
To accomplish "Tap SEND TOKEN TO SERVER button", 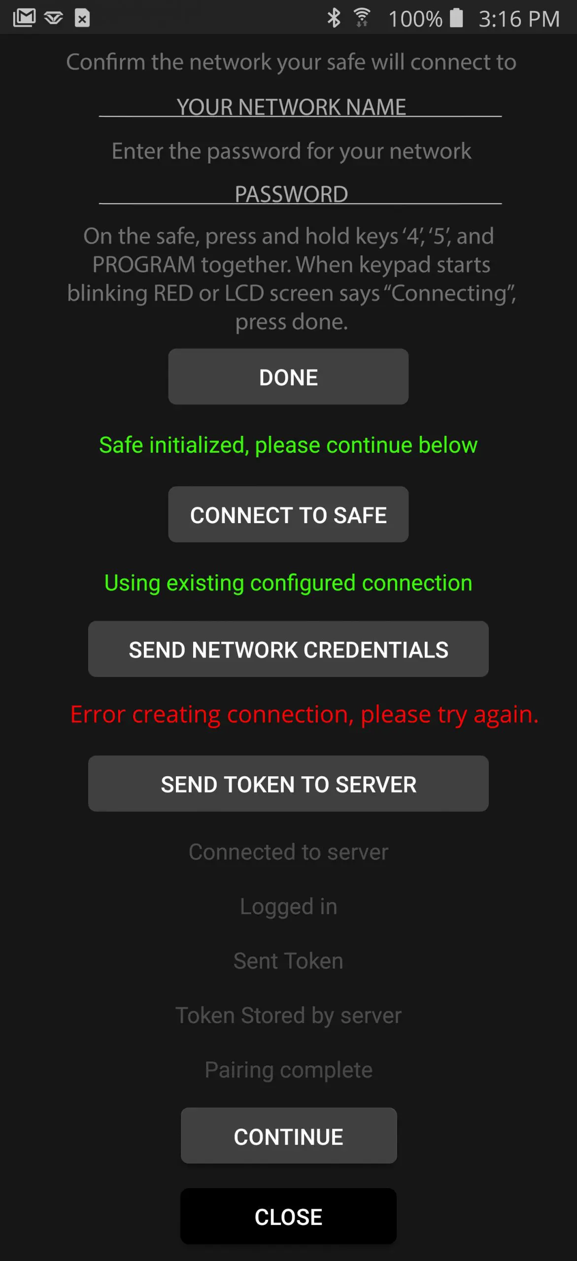I will [x=288, y=784].
